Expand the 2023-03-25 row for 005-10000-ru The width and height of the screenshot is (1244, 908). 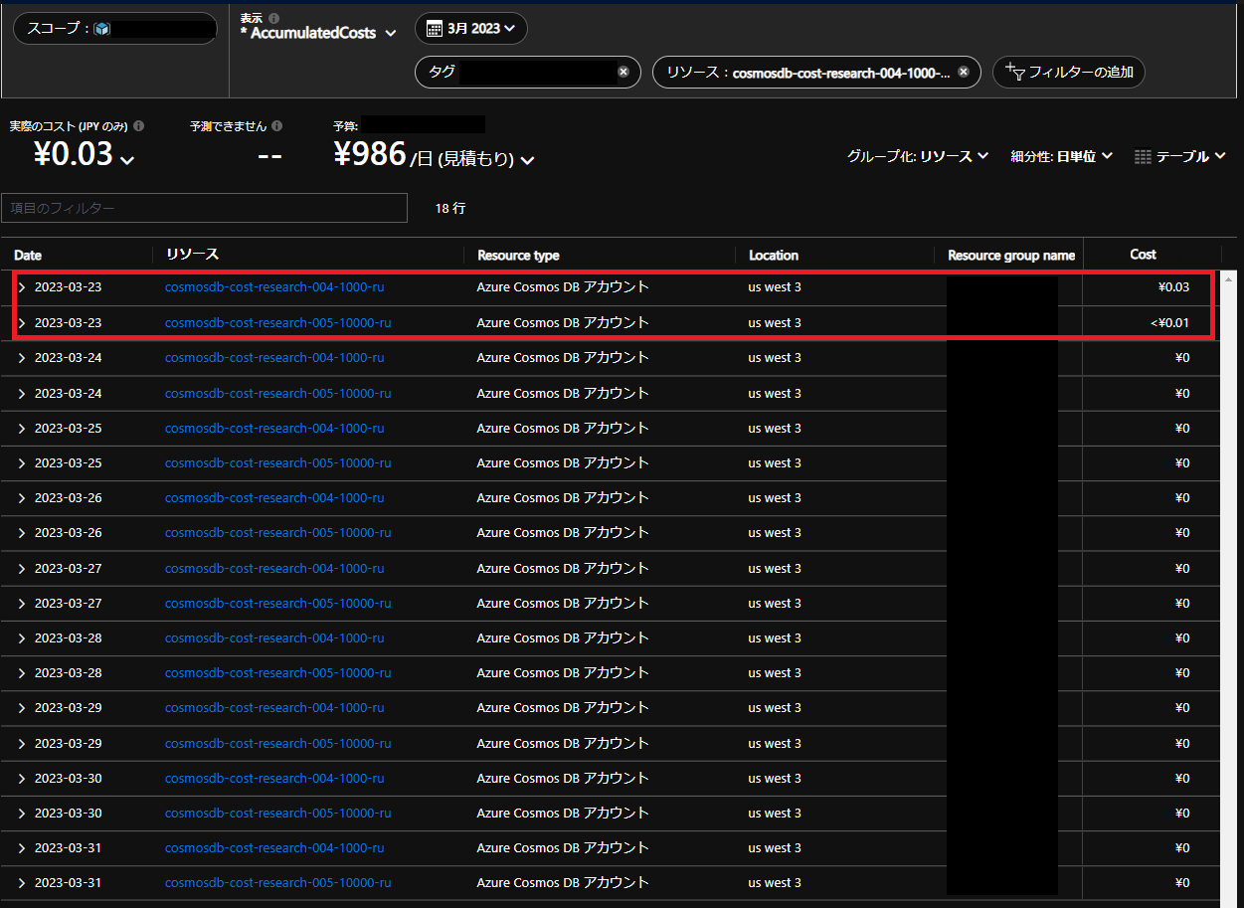pos(22,463)
